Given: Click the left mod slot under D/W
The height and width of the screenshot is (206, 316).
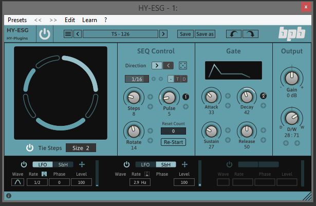Looking at the screenshot, I should pos(286,143).
